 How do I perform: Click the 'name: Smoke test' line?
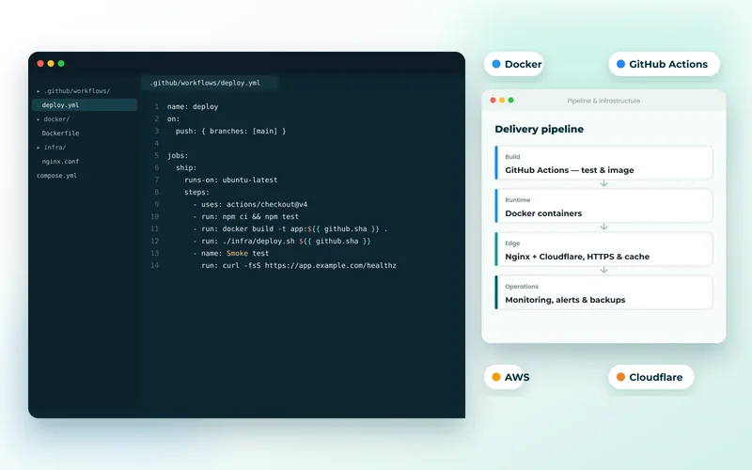(231, 253)
